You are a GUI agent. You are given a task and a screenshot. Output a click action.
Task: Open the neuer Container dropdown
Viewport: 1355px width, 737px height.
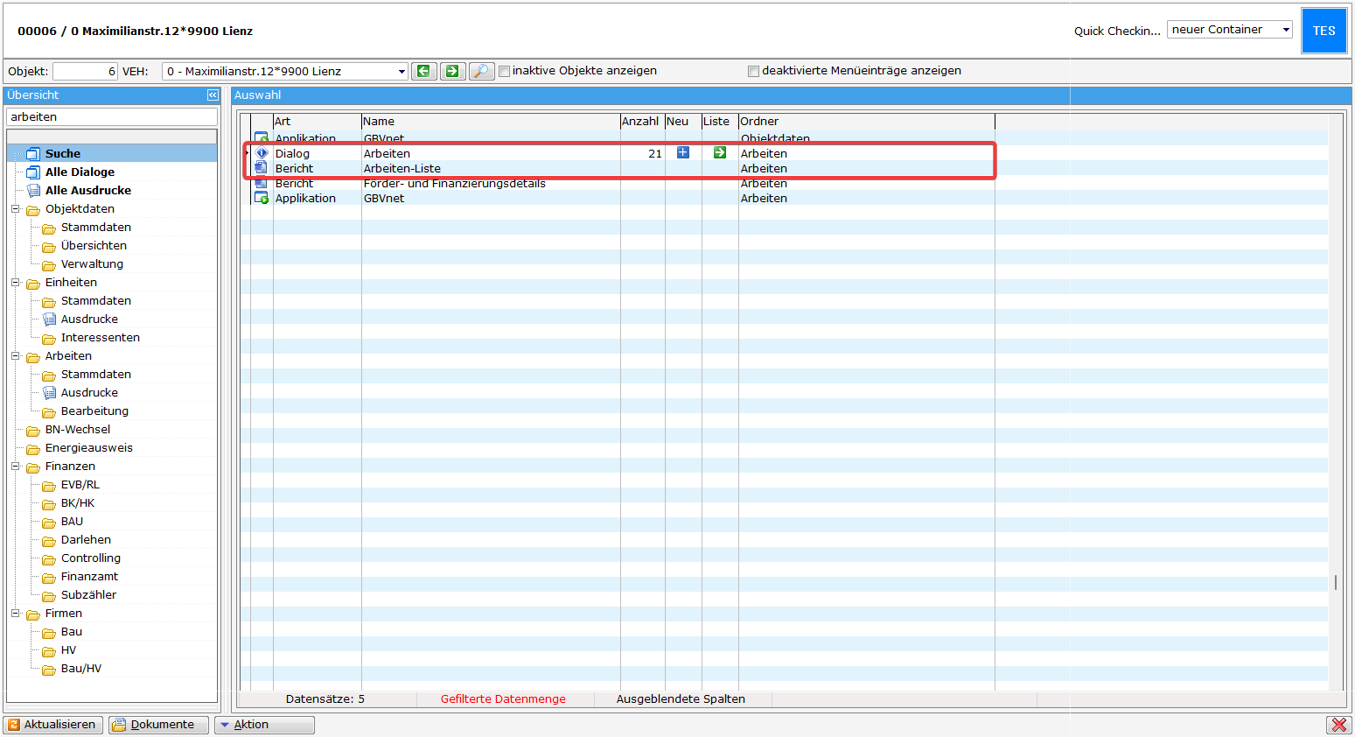1285,30
